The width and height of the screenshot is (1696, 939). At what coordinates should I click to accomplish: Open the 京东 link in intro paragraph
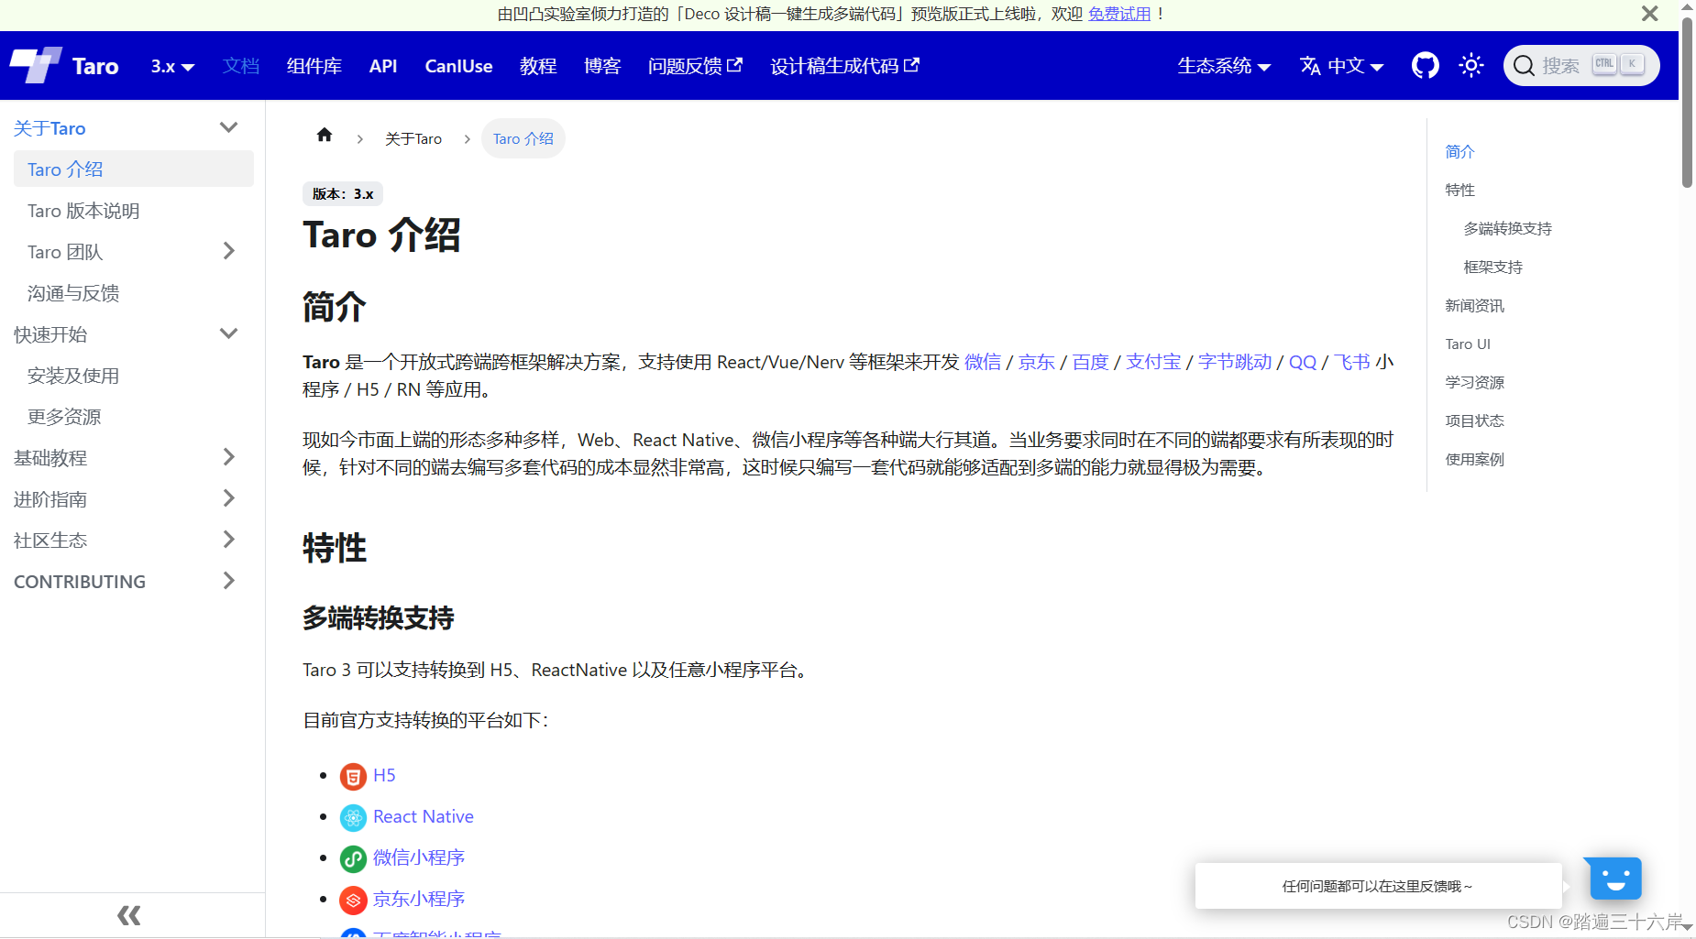click(x=1037, y=362)
